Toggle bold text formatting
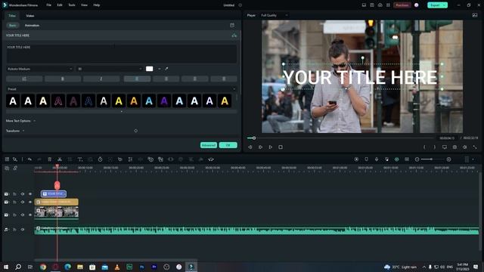Image resolution: width=484 pixels, height=272 pixels. (x=63, y=79)
